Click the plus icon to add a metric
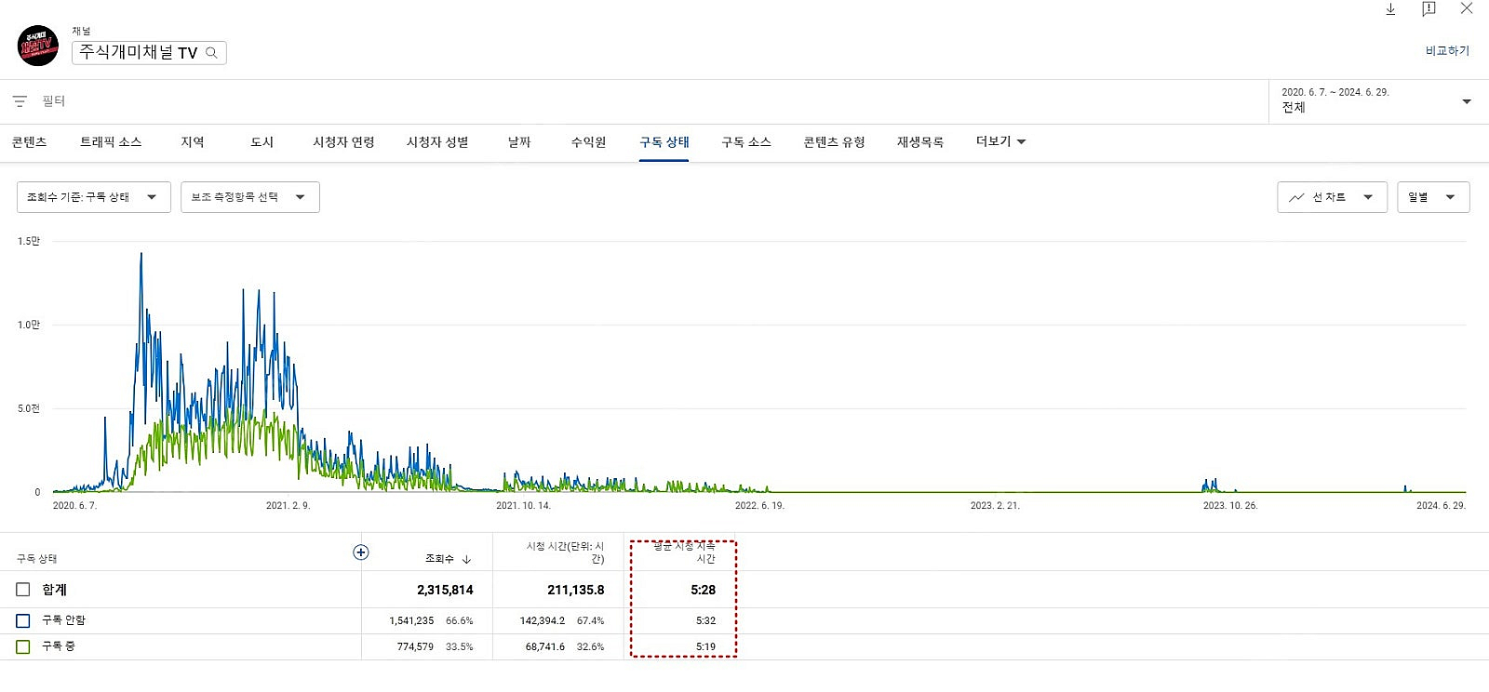 361,552
